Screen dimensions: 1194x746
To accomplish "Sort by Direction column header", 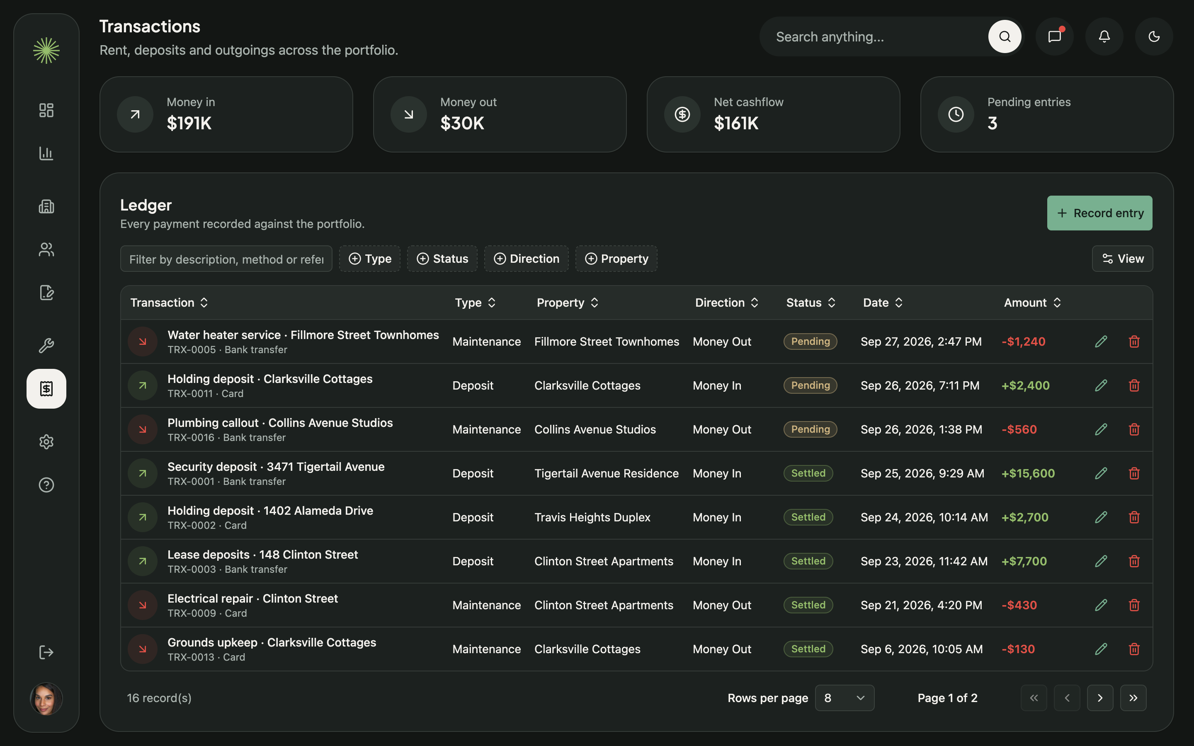I will tap(727, 303).
